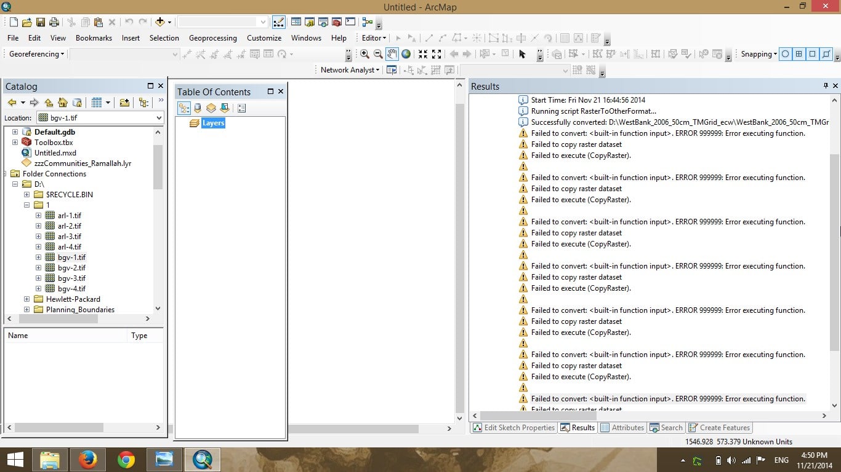Open the File menu
The height and width of the screenshot is (472, 841).
tap(13, 38)
